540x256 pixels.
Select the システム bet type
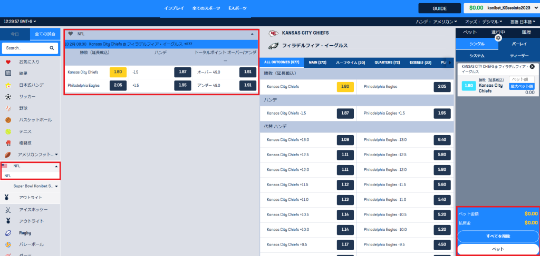coord(477,56)
